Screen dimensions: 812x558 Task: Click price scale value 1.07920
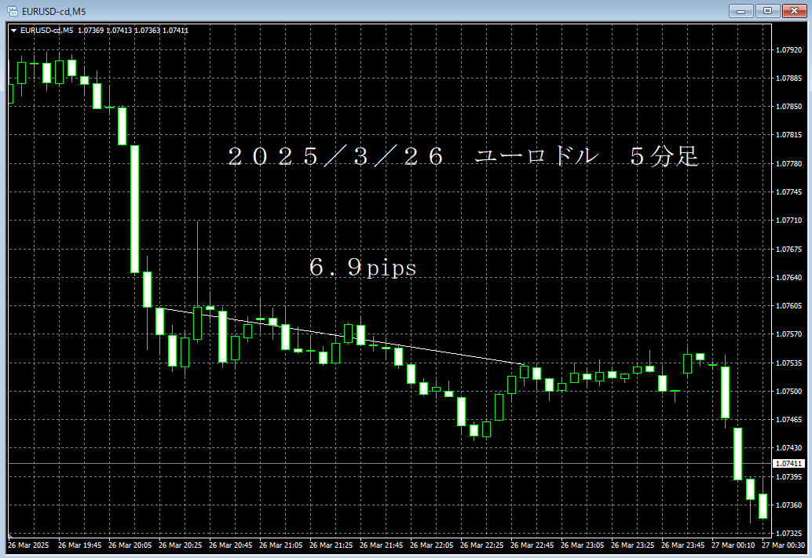coord(788,50)
